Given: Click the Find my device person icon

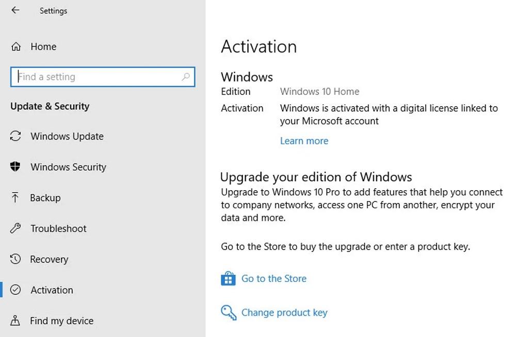Looking at the screenshot, I should coord(15,321).
